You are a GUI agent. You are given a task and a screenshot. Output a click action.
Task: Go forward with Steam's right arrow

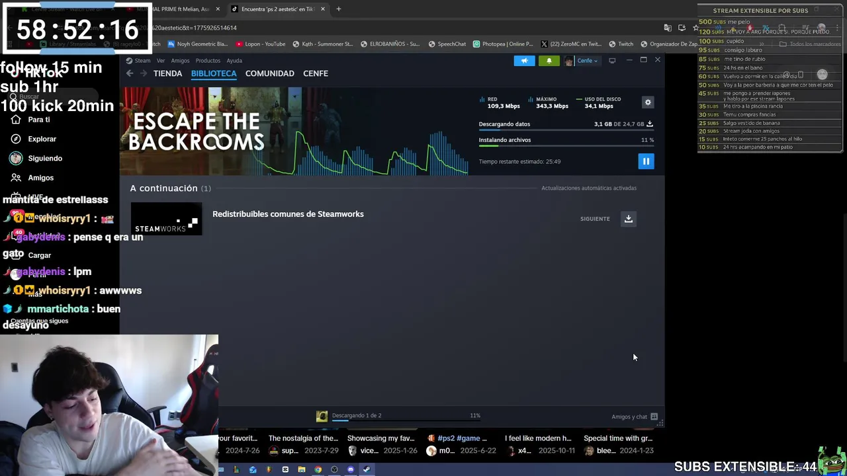(143, 73)
